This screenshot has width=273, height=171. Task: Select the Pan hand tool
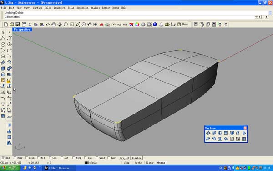[x=54, y=25]
